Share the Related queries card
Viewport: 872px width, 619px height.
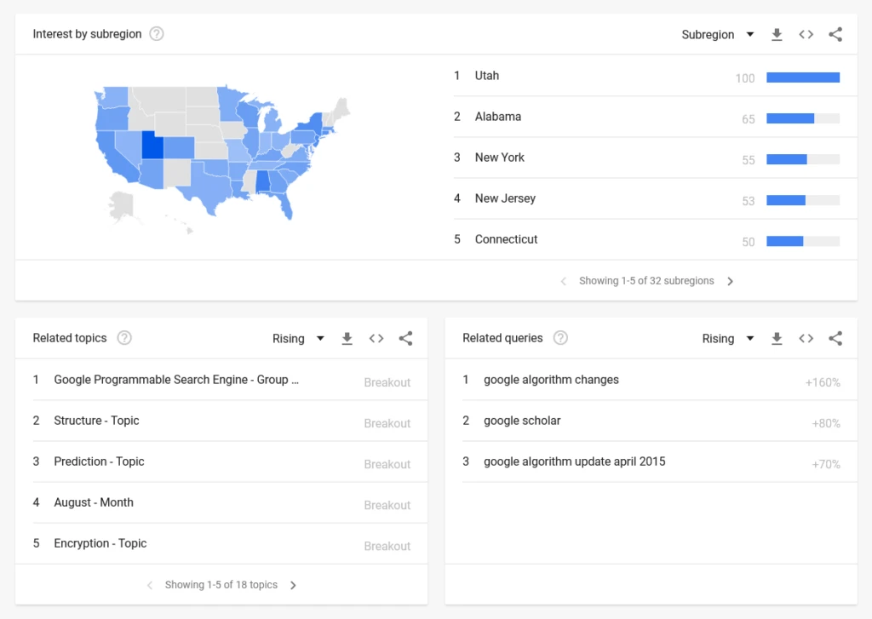[835, 339]
